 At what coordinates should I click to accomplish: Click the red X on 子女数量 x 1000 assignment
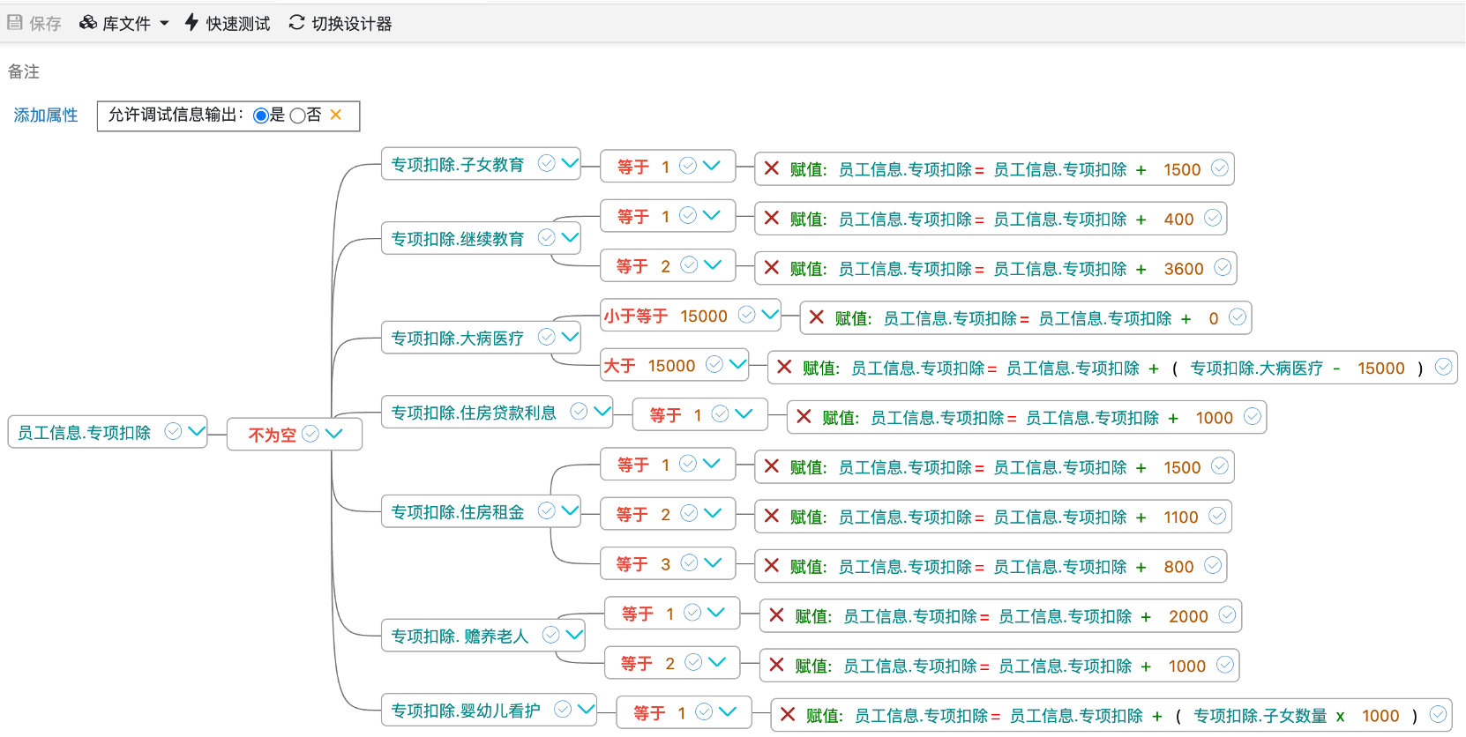coord(789,715)
